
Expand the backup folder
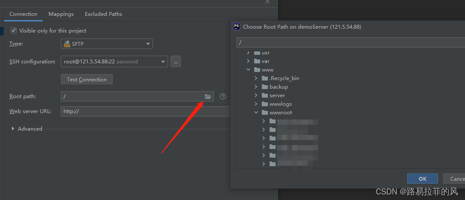[256, 87]
